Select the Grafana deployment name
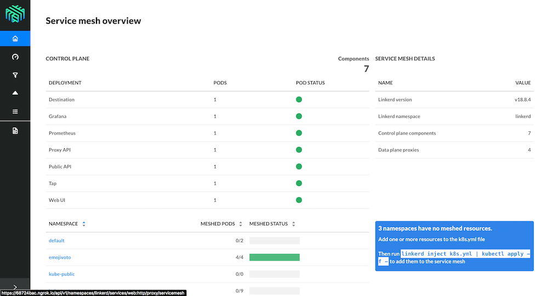 [58, 116]
